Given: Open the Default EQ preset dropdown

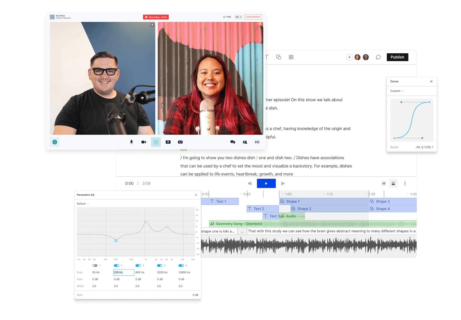Looking at the screenshot, I should click(x=83, y=204).
